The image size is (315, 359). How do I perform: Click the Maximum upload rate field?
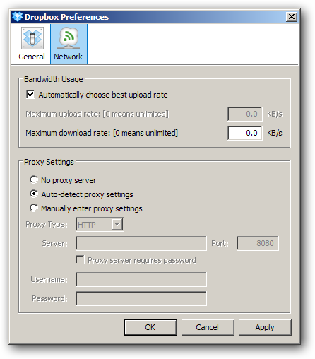(x=245, y=114)
